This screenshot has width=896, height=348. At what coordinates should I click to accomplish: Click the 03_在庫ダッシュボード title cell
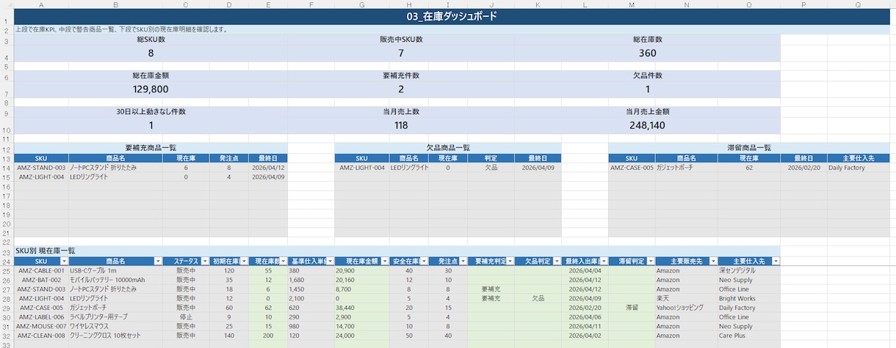point(451,16)
